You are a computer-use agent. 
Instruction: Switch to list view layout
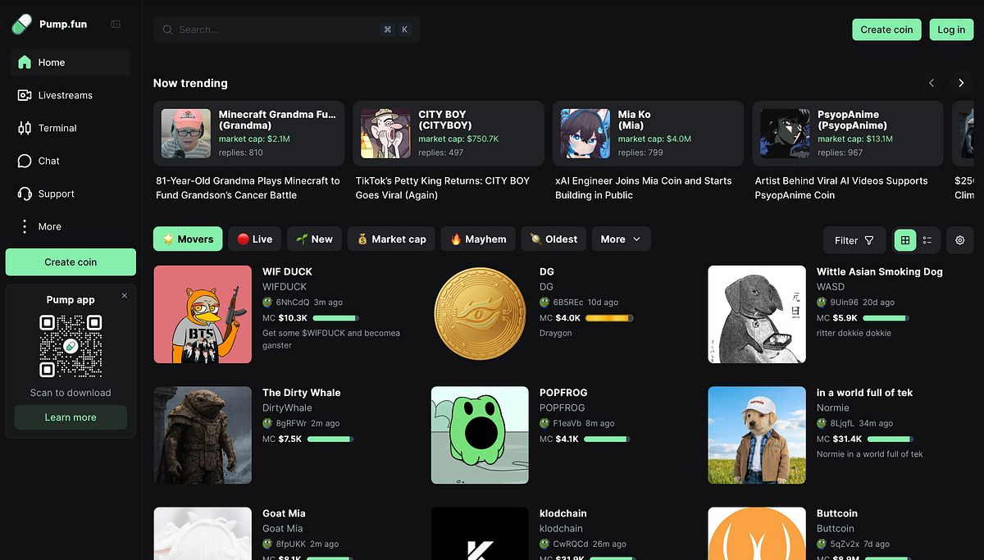tap(927, 240)
